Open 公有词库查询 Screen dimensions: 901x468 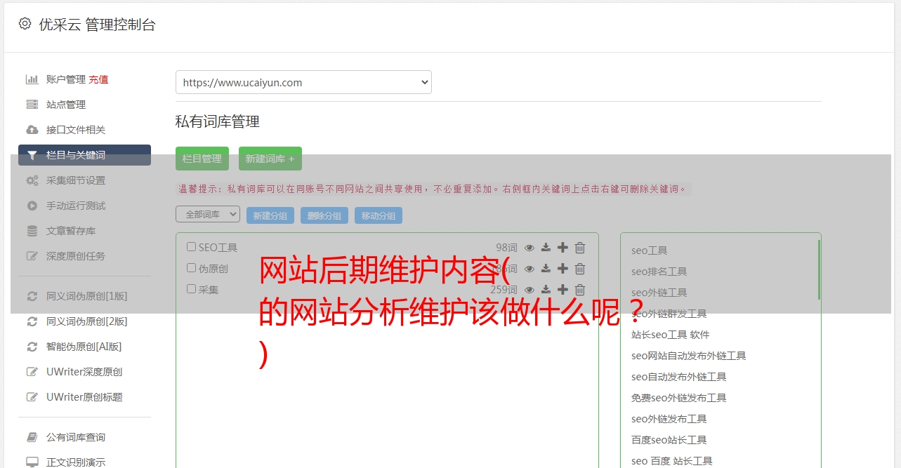[x=76, y=437]
